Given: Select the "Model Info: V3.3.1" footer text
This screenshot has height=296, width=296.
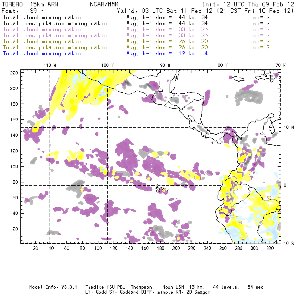Looking at the screenshot, I should coord(53,287).
